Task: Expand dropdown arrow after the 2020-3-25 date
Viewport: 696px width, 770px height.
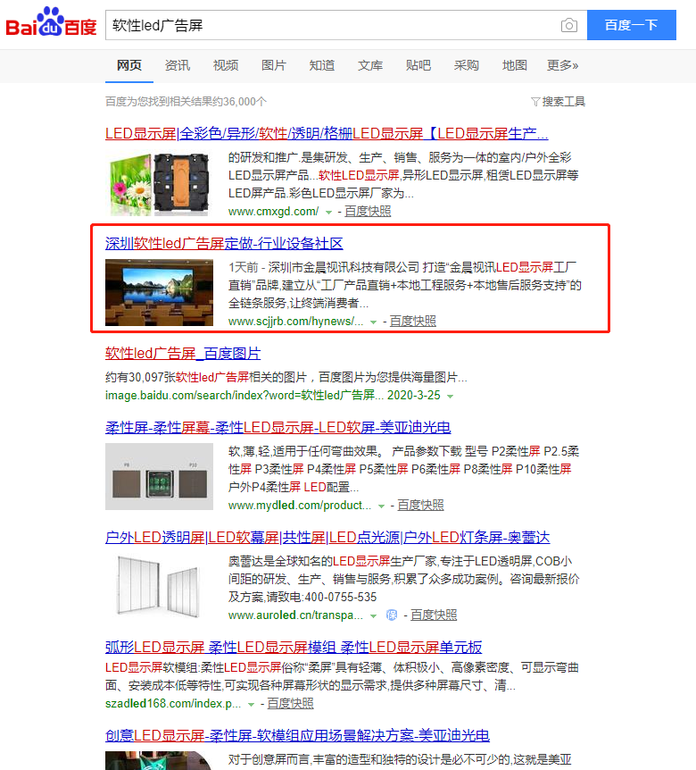Action: coord(451,396)
